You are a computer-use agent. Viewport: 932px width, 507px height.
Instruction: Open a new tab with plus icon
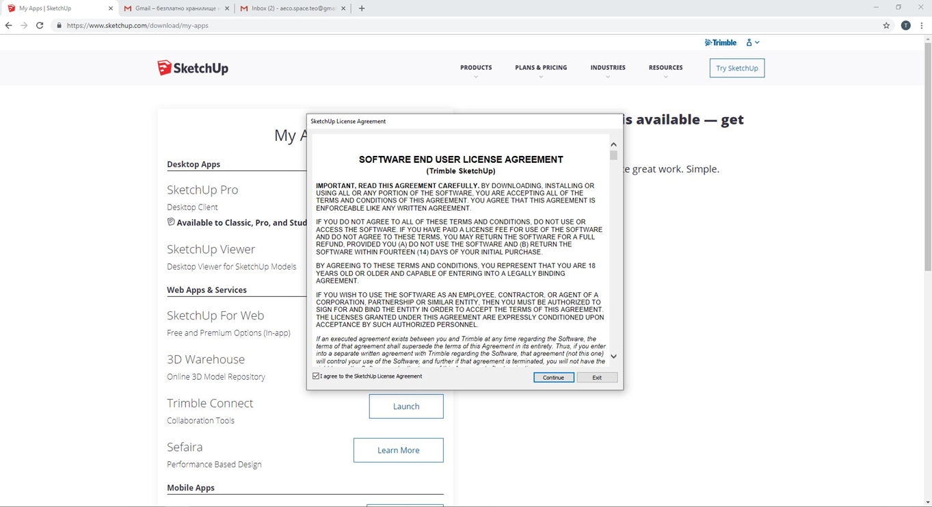point(362,8)
